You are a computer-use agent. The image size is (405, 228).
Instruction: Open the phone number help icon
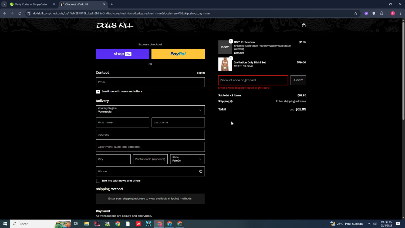201,171
